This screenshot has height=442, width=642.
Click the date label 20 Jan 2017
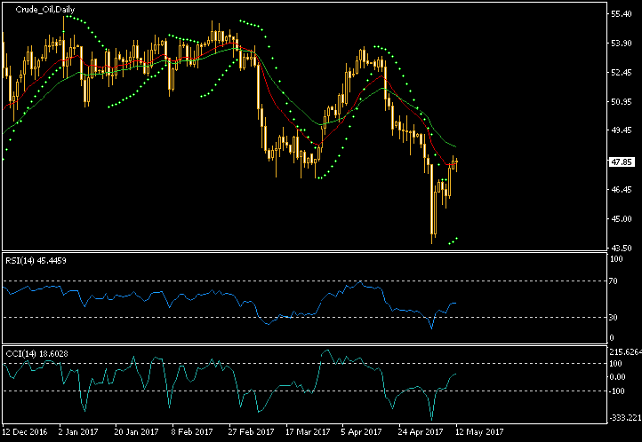(x=136, y=432)
